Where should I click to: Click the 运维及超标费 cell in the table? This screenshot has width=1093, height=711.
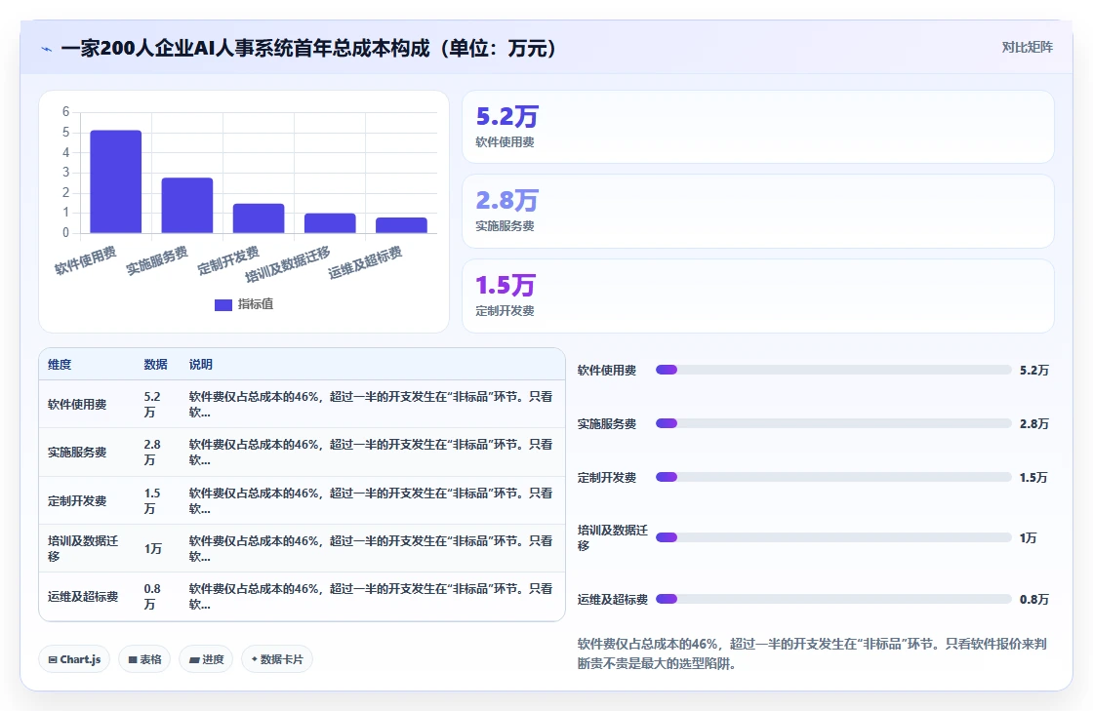click(83, 597)
